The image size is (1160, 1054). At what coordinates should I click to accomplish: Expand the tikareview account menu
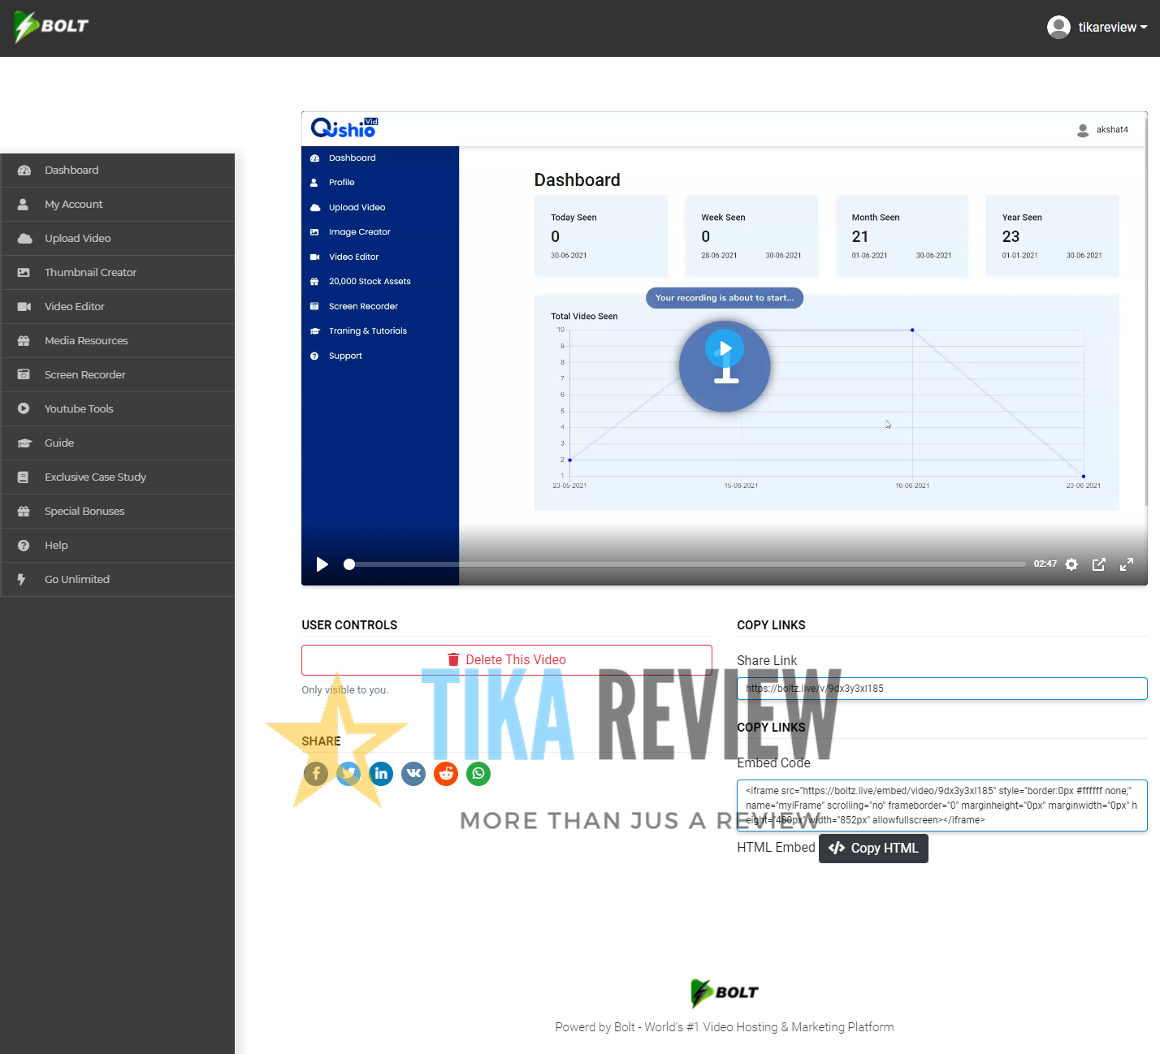tap(1098, 27)
